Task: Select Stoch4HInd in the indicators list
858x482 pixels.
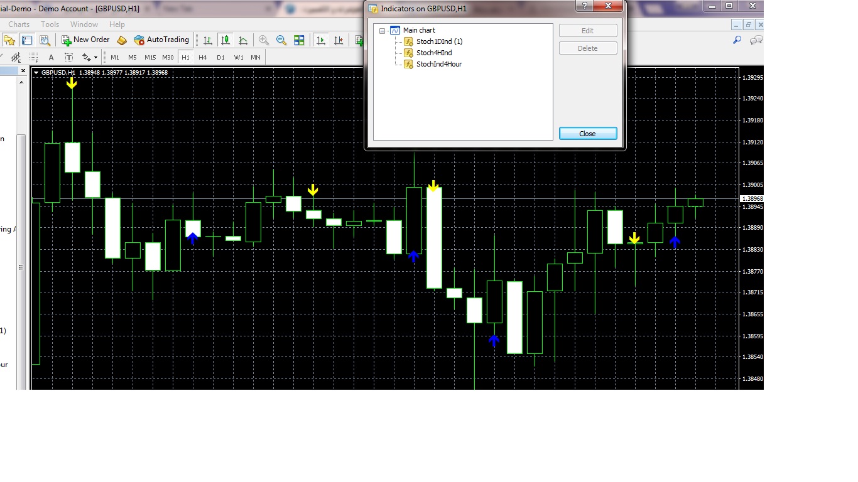Action: click(x=433, y=53)
